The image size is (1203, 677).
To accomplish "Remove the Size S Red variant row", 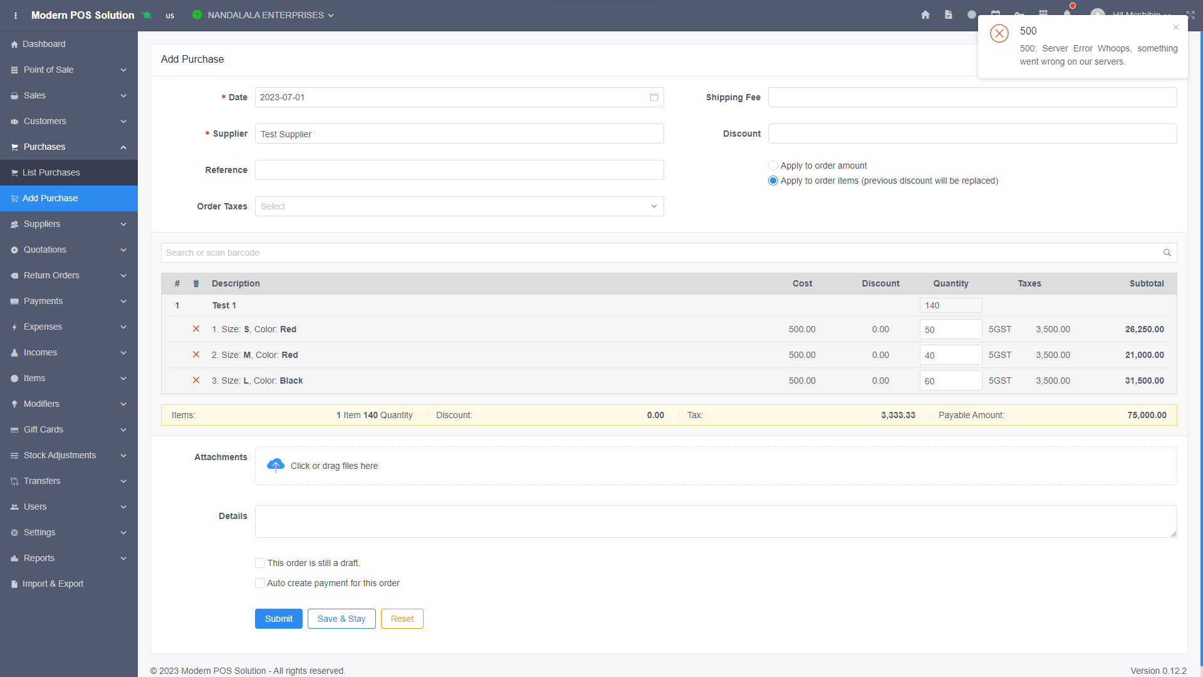I will coord(196,329).
